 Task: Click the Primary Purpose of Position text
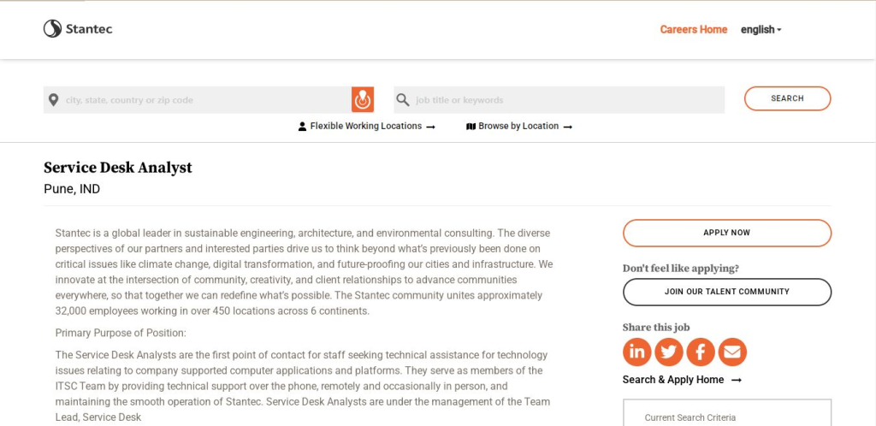point(121,333)
